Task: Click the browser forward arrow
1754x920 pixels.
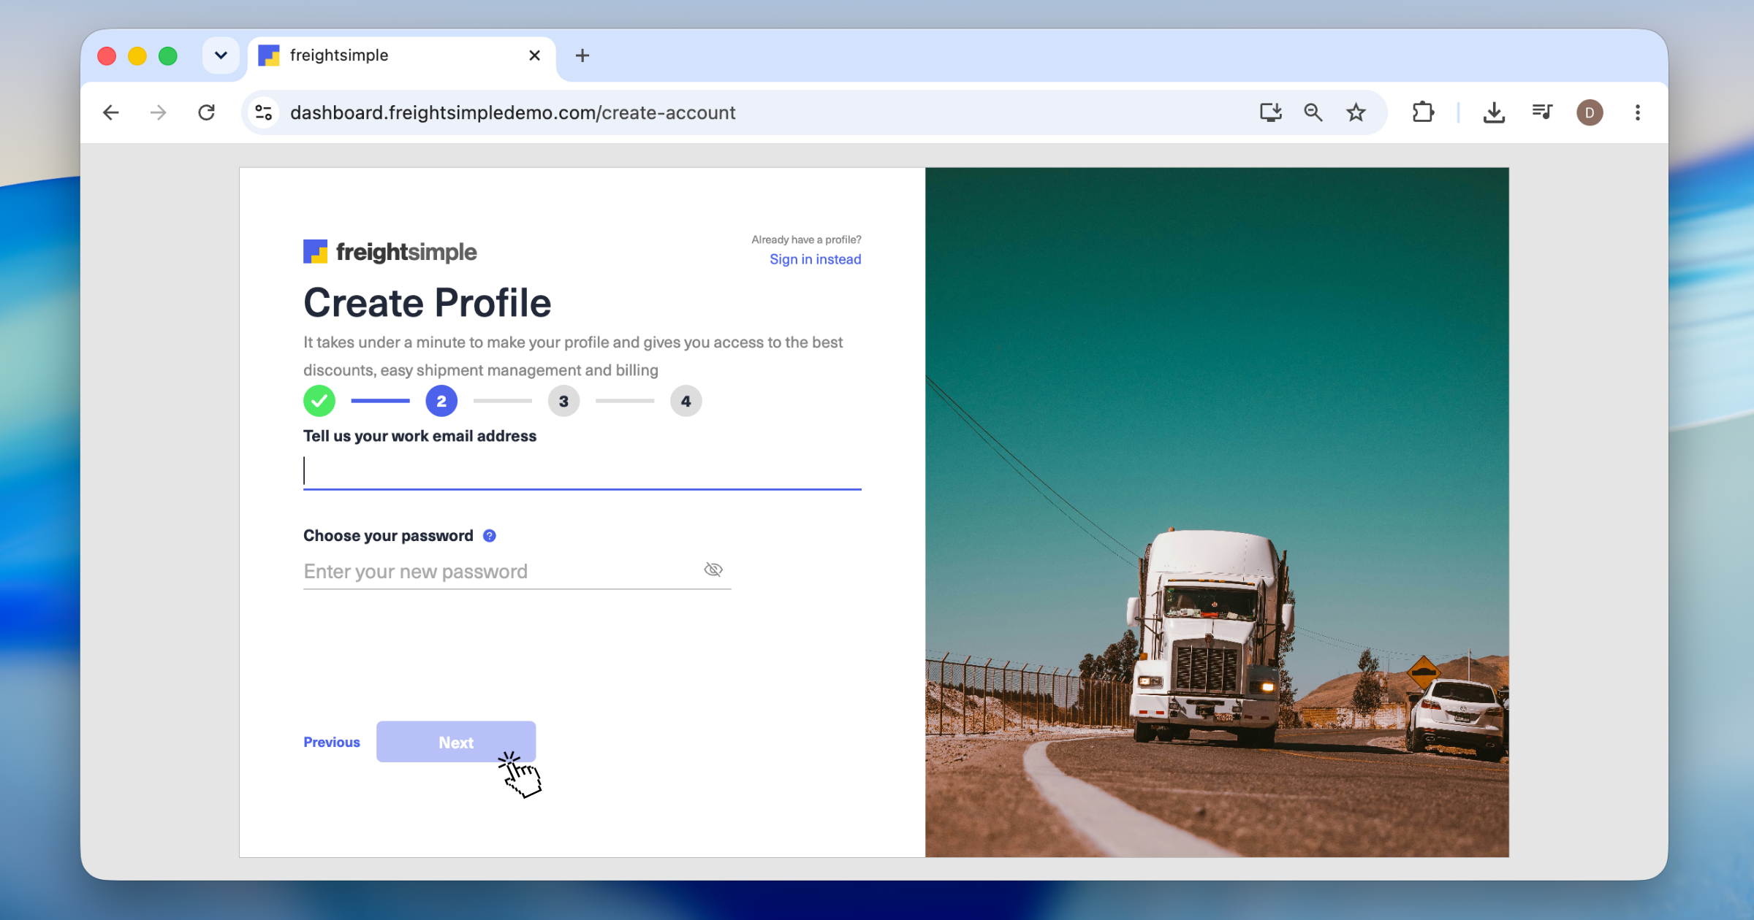Action: [x=158, y=112]
